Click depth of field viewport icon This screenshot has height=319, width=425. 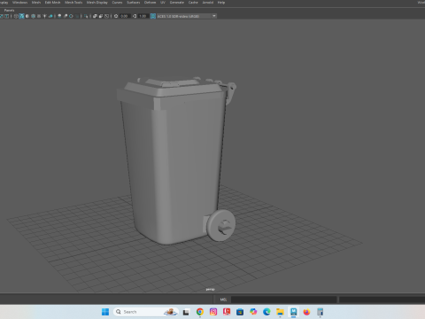click(x=77, y=16)
